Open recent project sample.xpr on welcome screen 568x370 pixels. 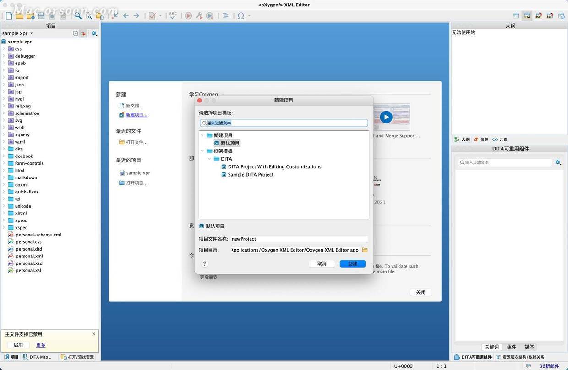coord(138,173)
